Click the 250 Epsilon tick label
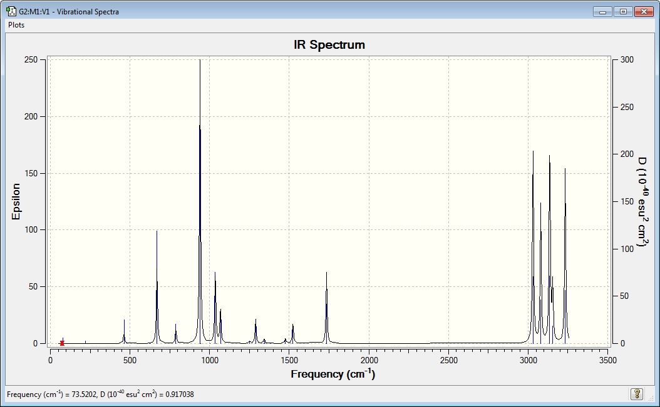Image resolution: width=660 pixels, height=407 pixels. coord(31,59)
